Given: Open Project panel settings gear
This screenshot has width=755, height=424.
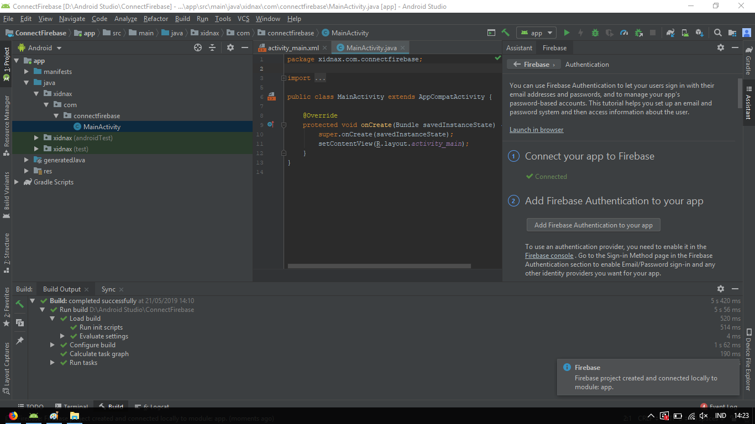Looking at the screenshot, I should pos(230,48).
